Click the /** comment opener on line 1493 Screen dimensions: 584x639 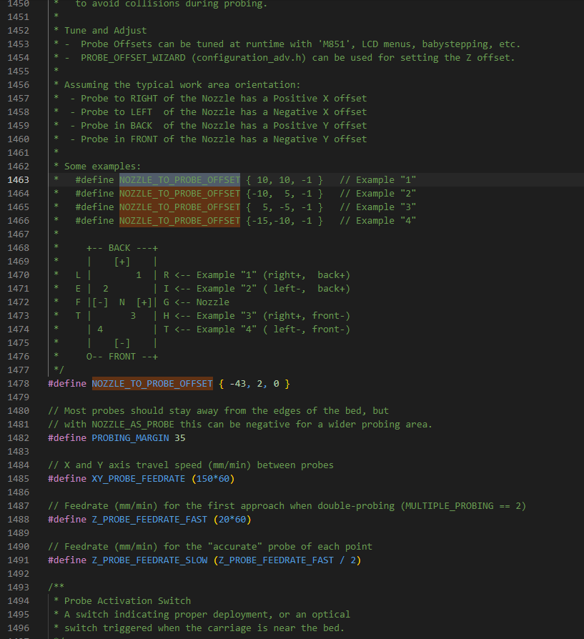click(x=56, y=588)
